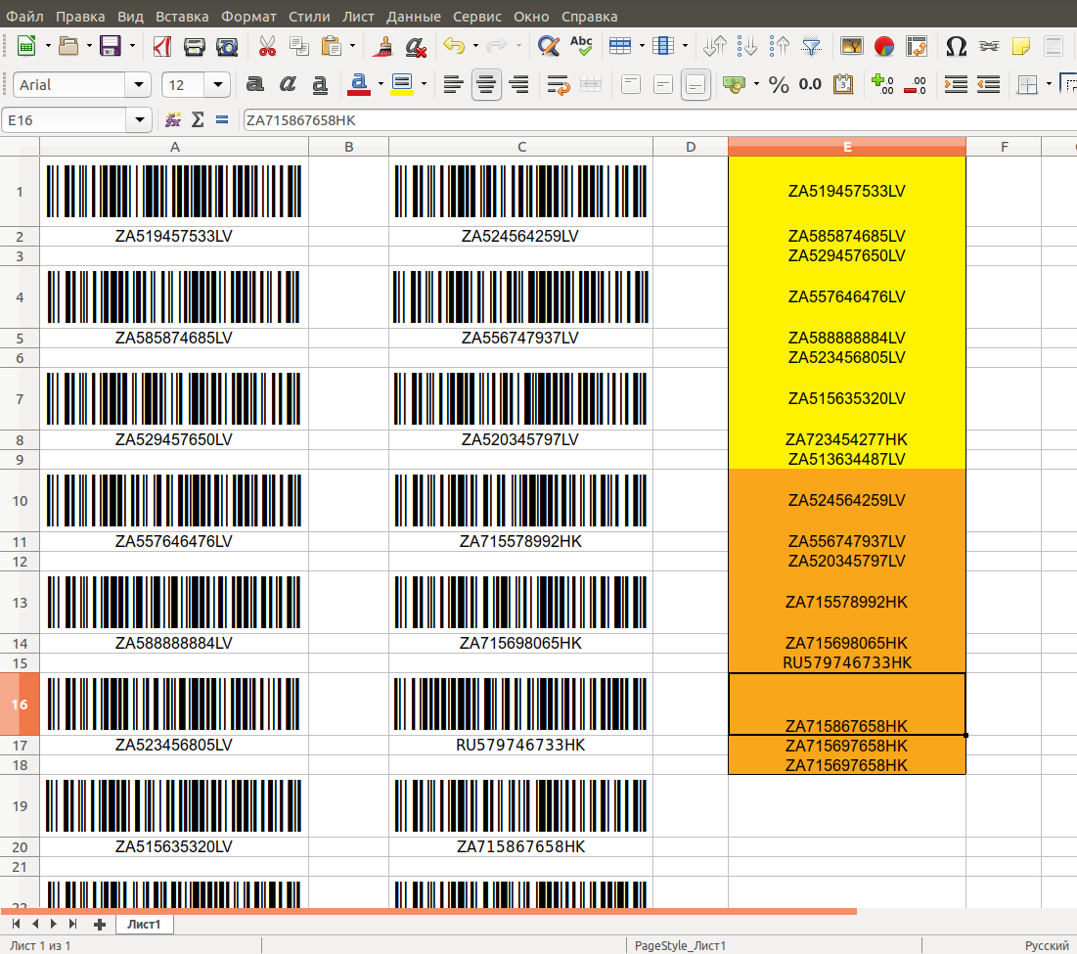
Task: Set font color with red A swatch
Action: coord(359,84)
